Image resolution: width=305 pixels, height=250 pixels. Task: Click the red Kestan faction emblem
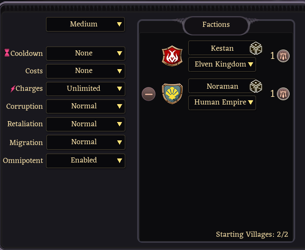click(x=172, y=56)
